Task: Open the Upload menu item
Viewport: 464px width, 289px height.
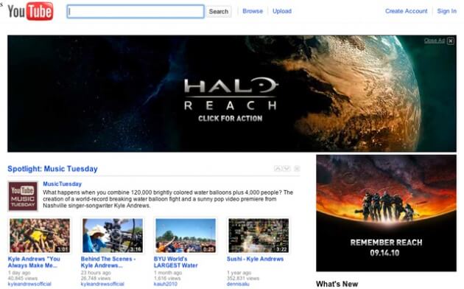Action: point(282,11)
